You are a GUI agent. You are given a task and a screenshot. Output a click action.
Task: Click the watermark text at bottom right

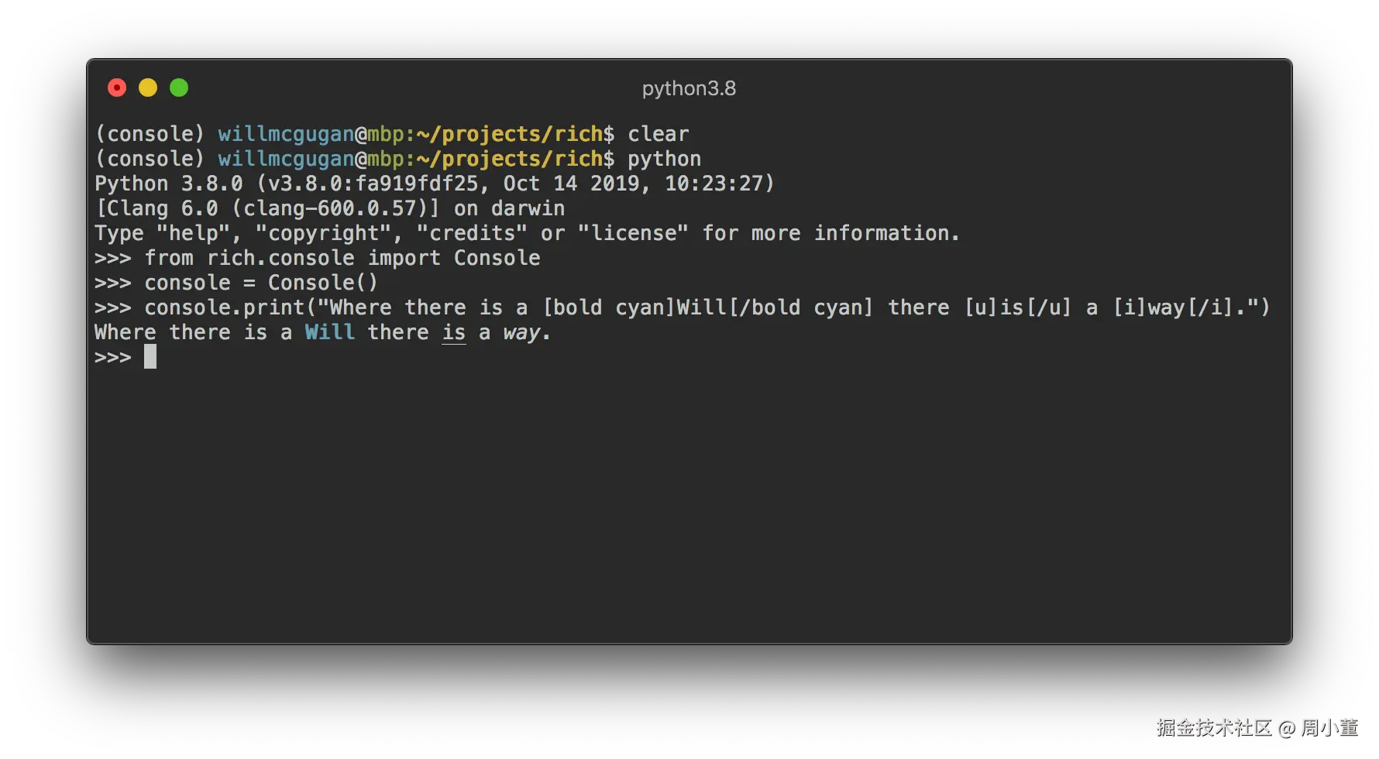coord(1256,726)
